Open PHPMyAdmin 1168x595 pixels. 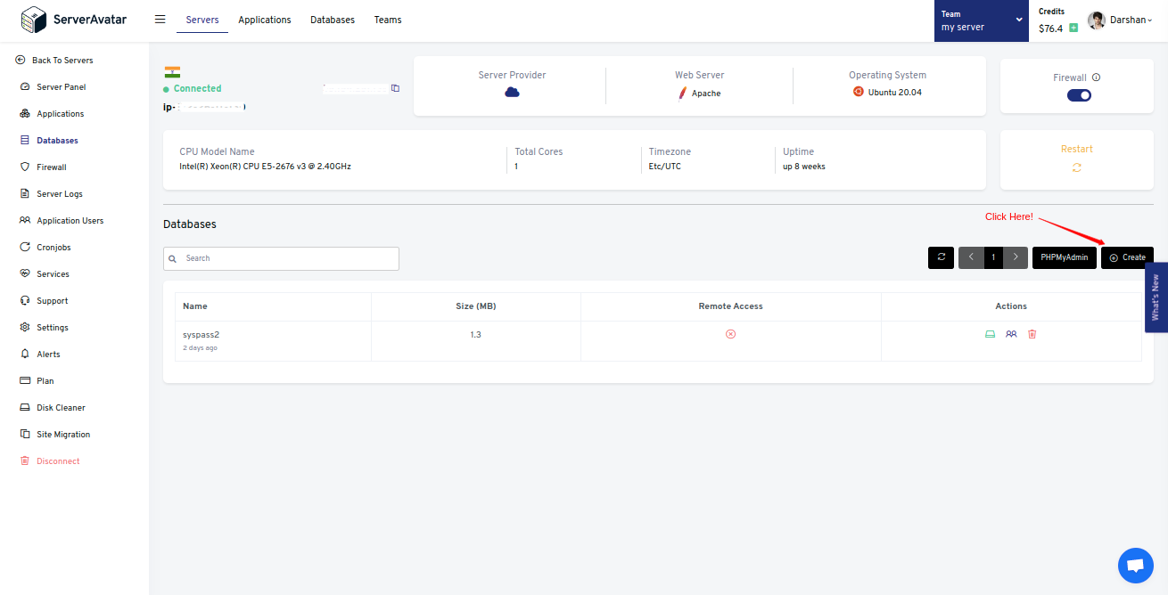click(x=1064, y=257)
